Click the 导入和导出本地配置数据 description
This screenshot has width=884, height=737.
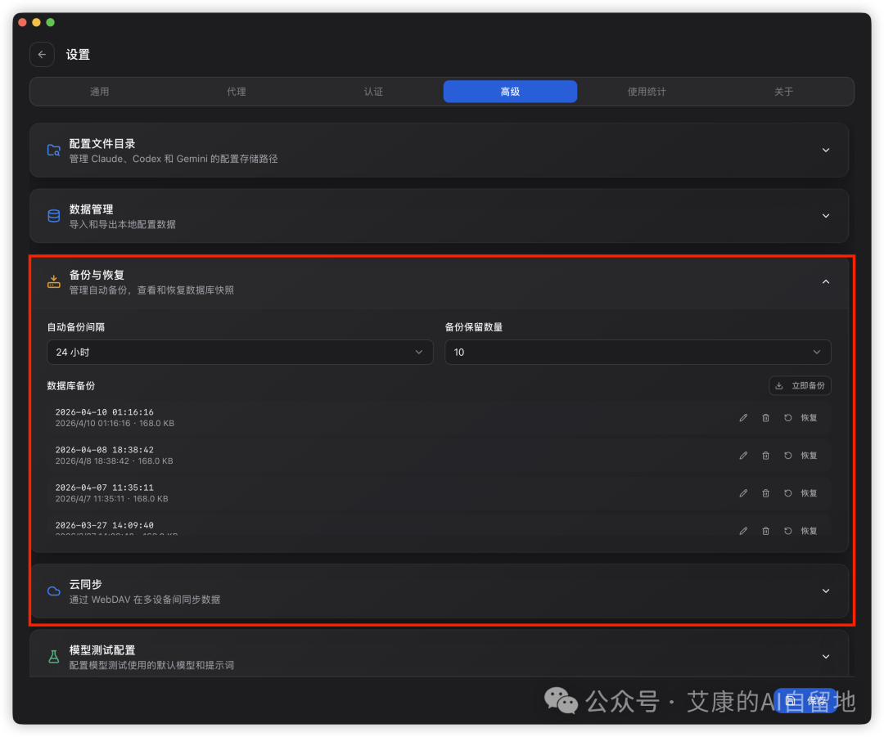click(122, 224)
